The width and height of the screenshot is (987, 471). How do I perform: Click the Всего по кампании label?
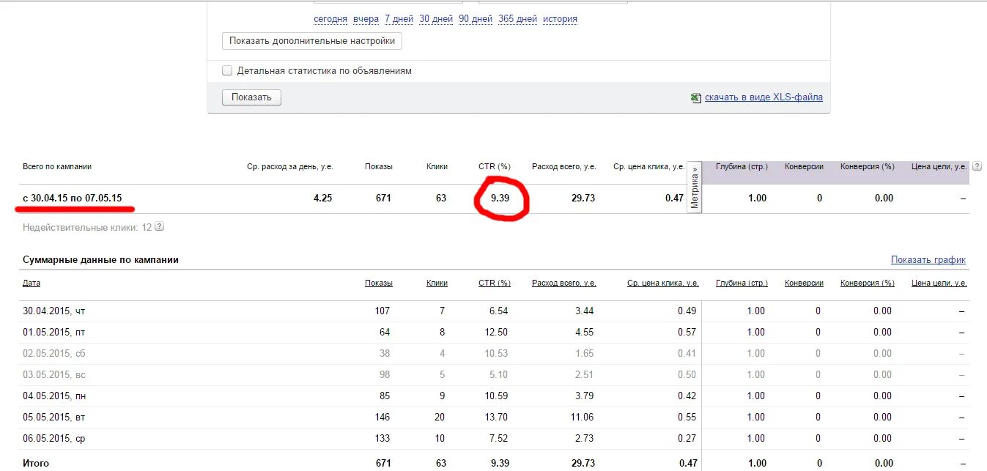tap(57, 166)
